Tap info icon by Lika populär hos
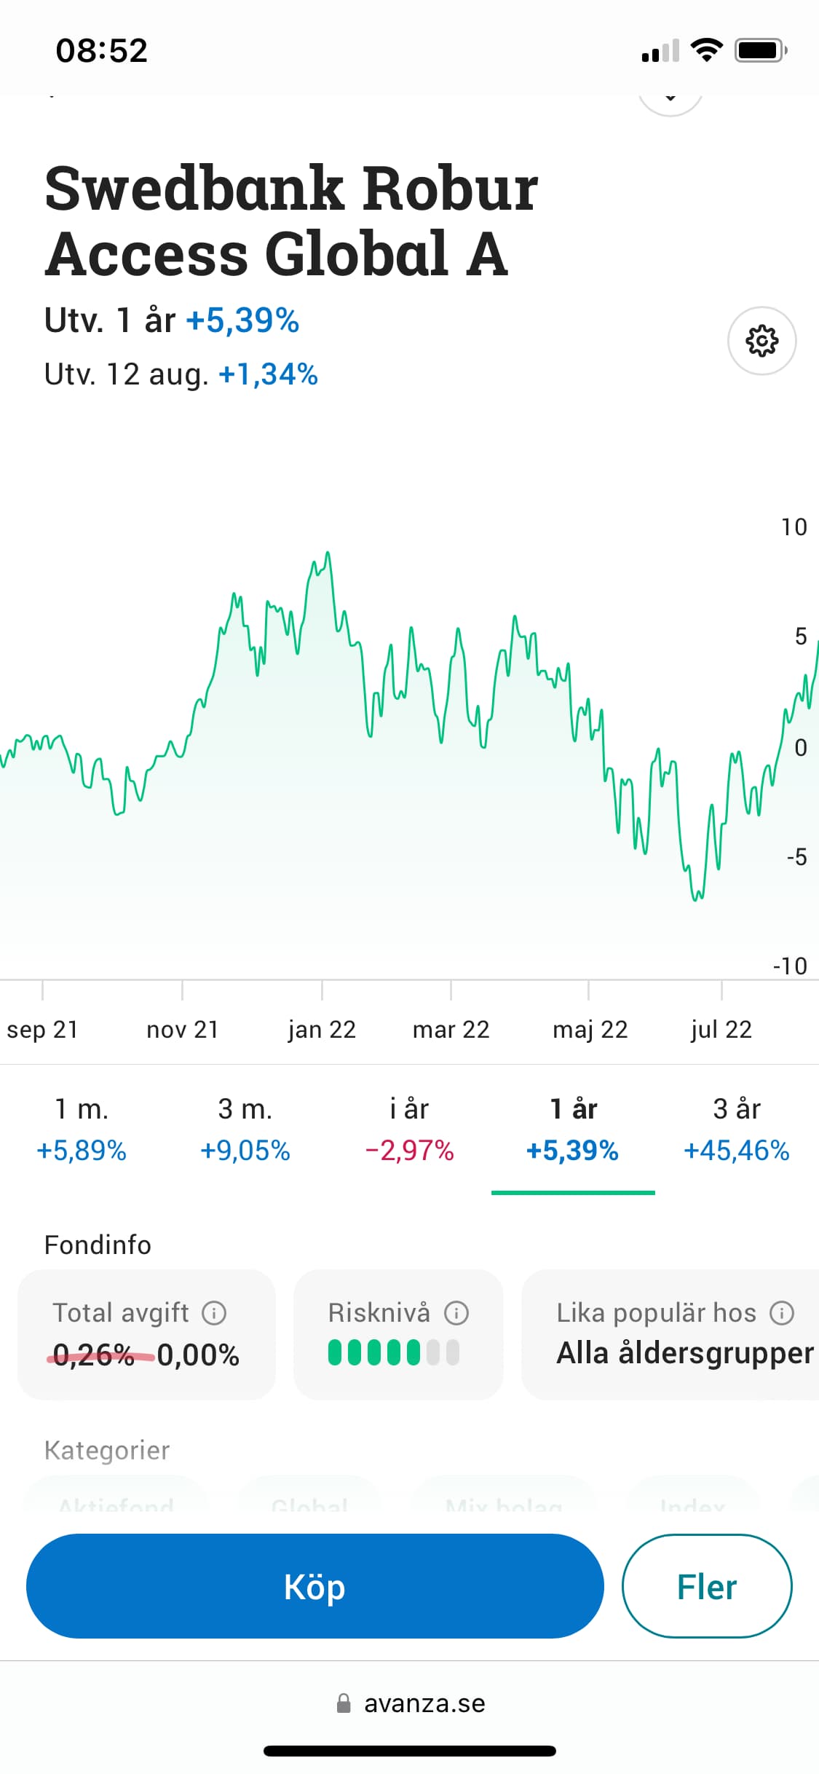The height and width of the screenshot is (1774, 819). coord(782,1313)
